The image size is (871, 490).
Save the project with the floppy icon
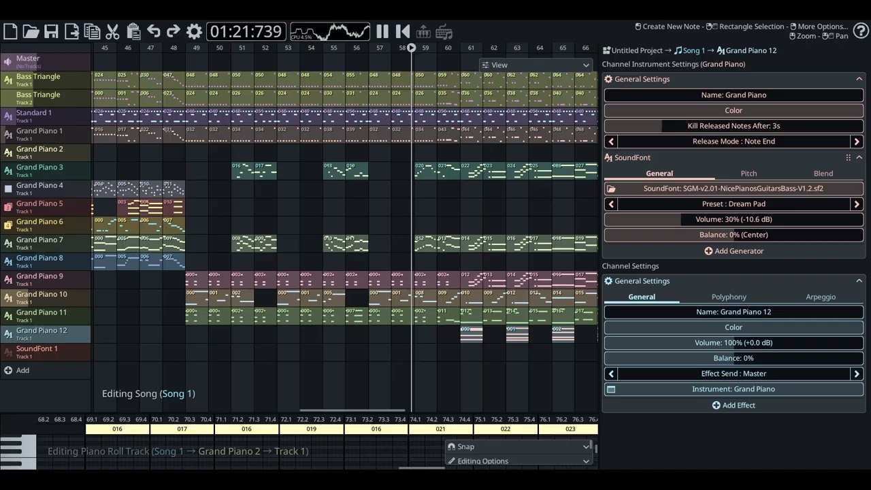click(51, 31)
